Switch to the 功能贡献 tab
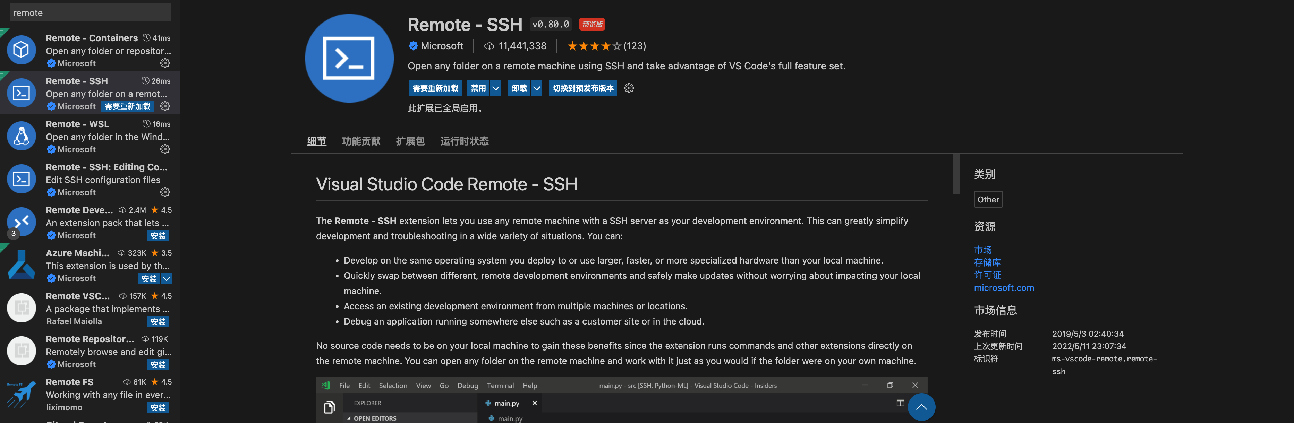 [x=361, y=141]
